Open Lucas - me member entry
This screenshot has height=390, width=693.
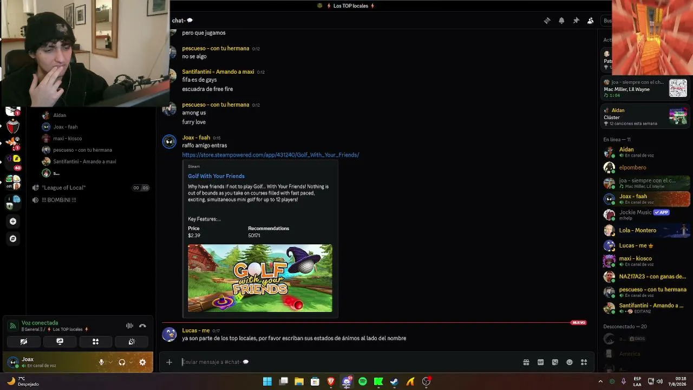[646, 245]
